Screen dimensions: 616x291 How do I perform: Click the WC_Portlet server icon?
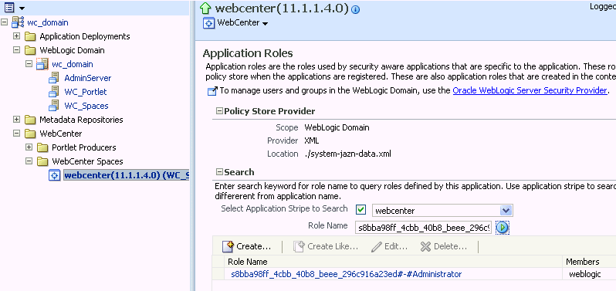(54, 92)
